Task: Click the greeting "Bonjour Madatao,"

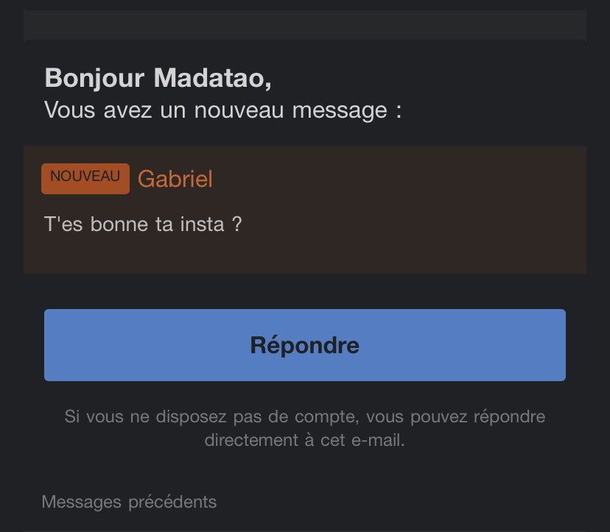Action: [x=158, y=79]
